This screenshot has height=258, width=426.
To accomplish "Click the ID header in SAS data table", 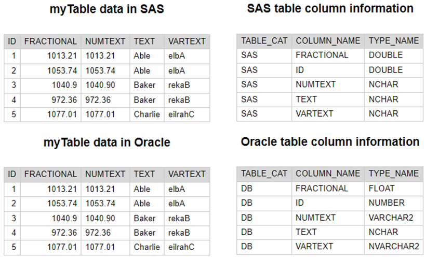I will tap(12, 41).
